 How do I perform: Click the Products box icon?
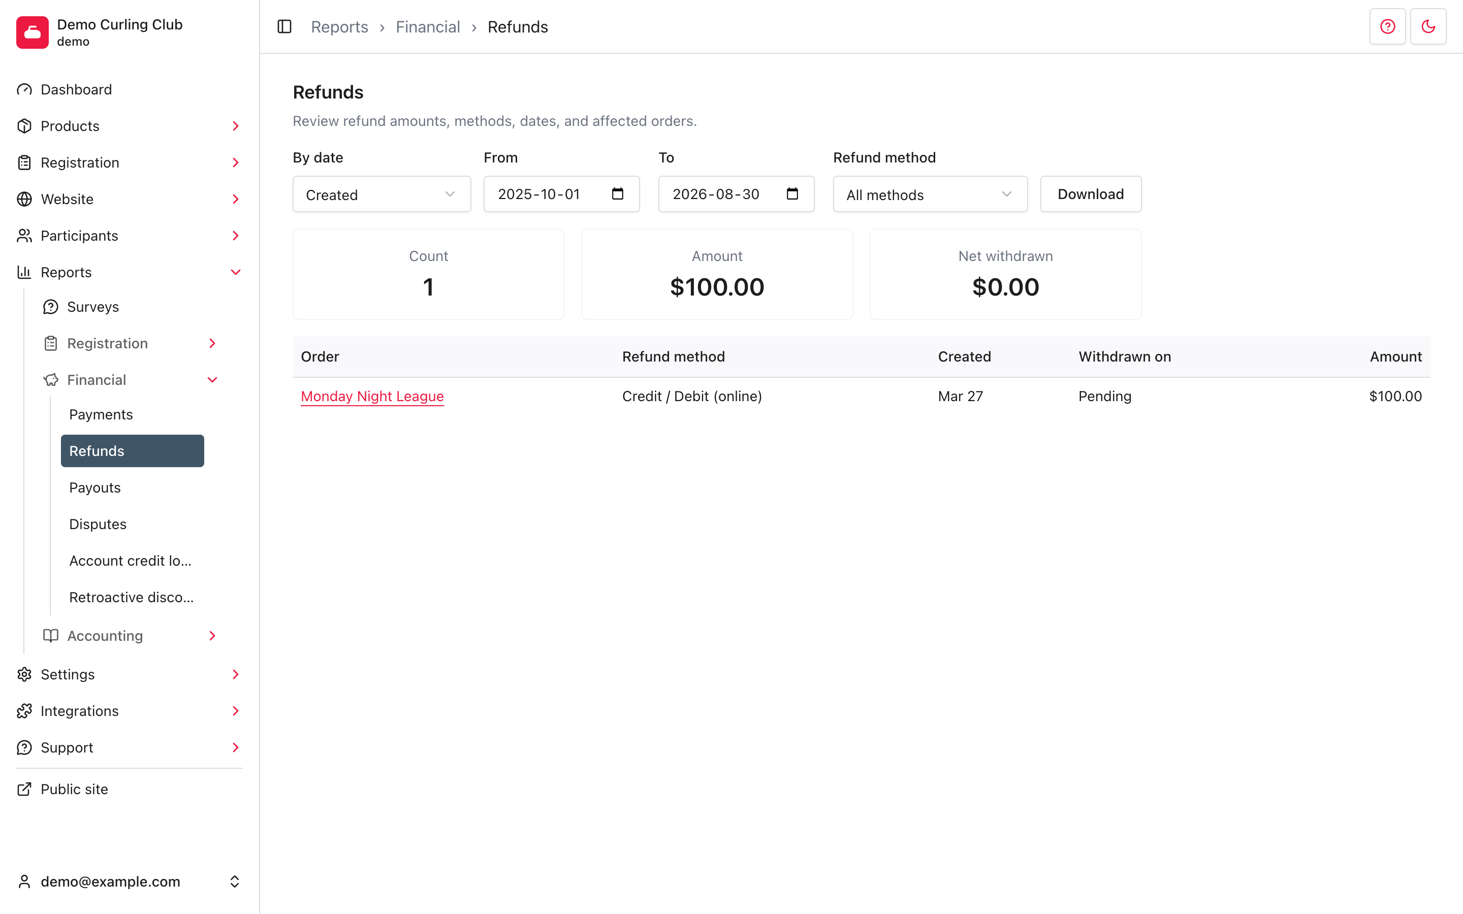pyautogui.click(x=24, y=126)
